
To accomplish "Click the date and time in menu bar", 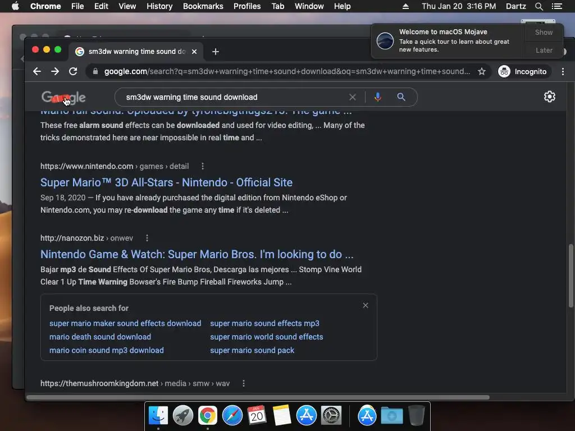I will coord(459,6).
